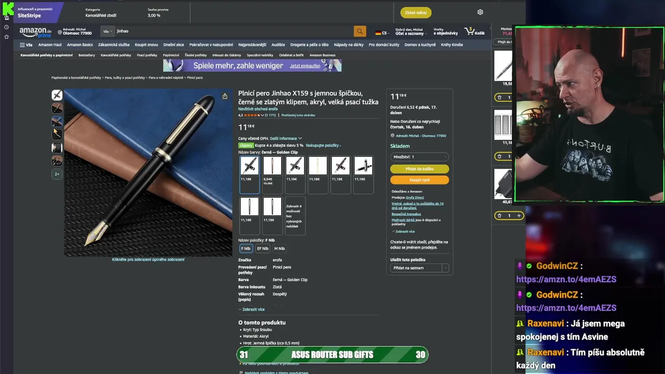Click the delivery location pin icon
Viewport: 665px width, 374px height.
pyautogui.click(x=60, y=32)
